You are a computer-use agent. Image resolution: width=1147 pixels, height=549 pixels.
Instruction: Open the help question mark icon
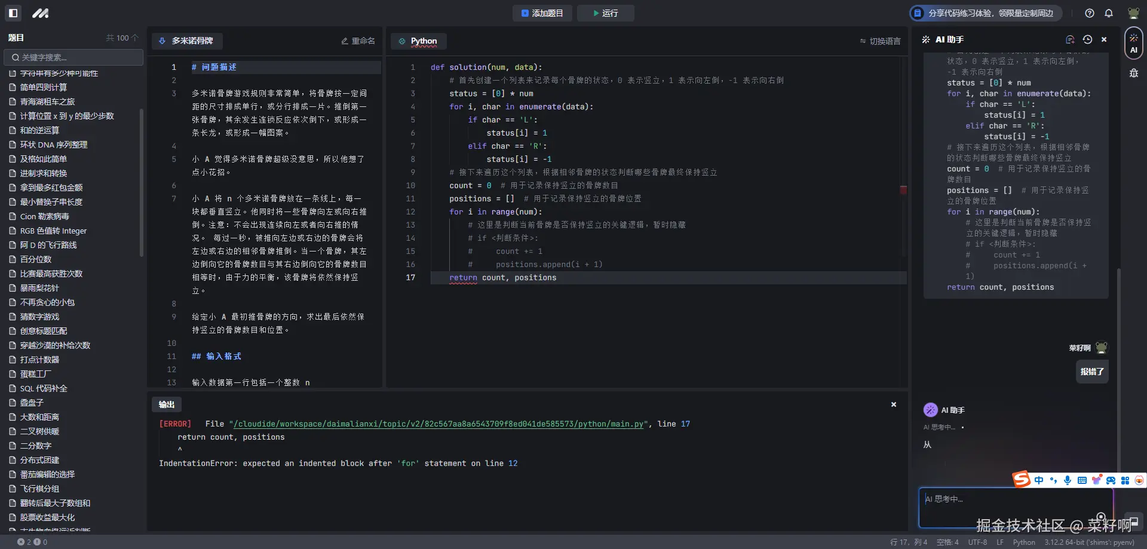pyautogui.click(x=1088, y=13)
